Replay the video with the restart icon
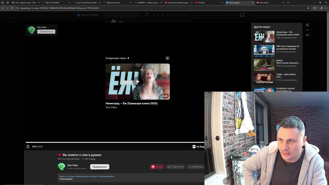This screenshot has height=185, width=329. (28, 146)
